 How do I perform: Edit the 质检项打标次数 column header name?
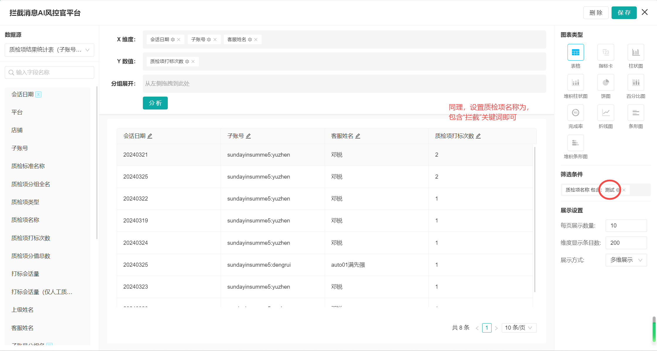point(478,136)
